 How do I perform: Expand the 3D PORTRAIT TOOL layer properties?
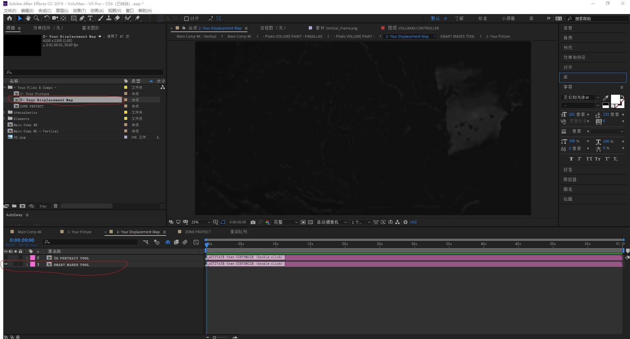click(27, 258)
